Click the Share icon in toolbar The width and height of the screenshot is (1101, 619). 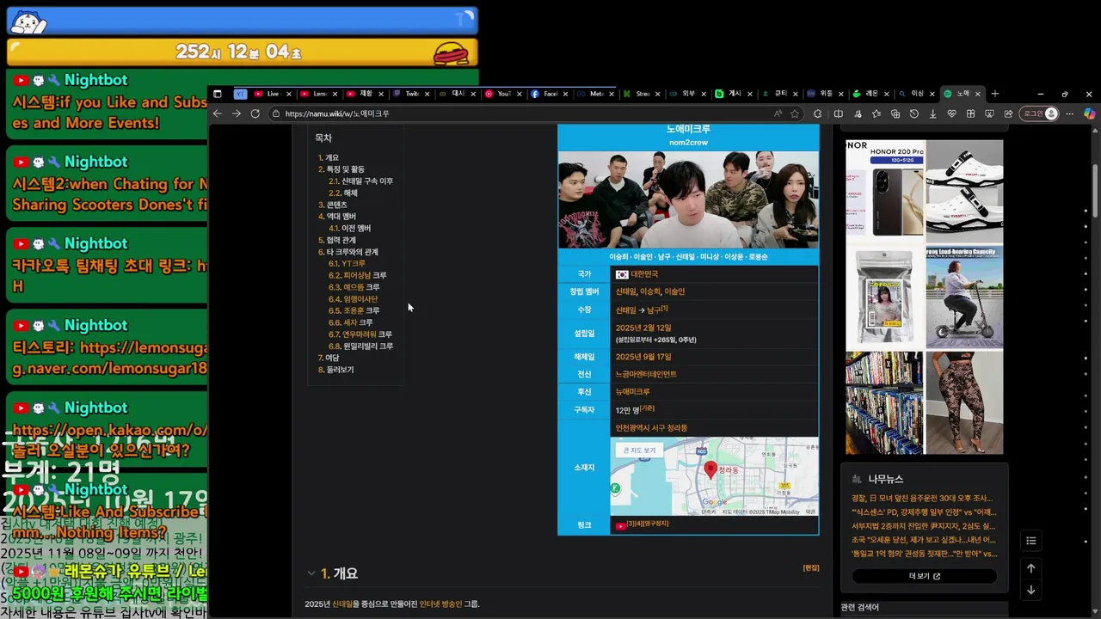coord(1008,113)
